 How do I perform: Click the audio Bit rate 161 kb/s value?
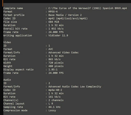click(x=54, y=97)
